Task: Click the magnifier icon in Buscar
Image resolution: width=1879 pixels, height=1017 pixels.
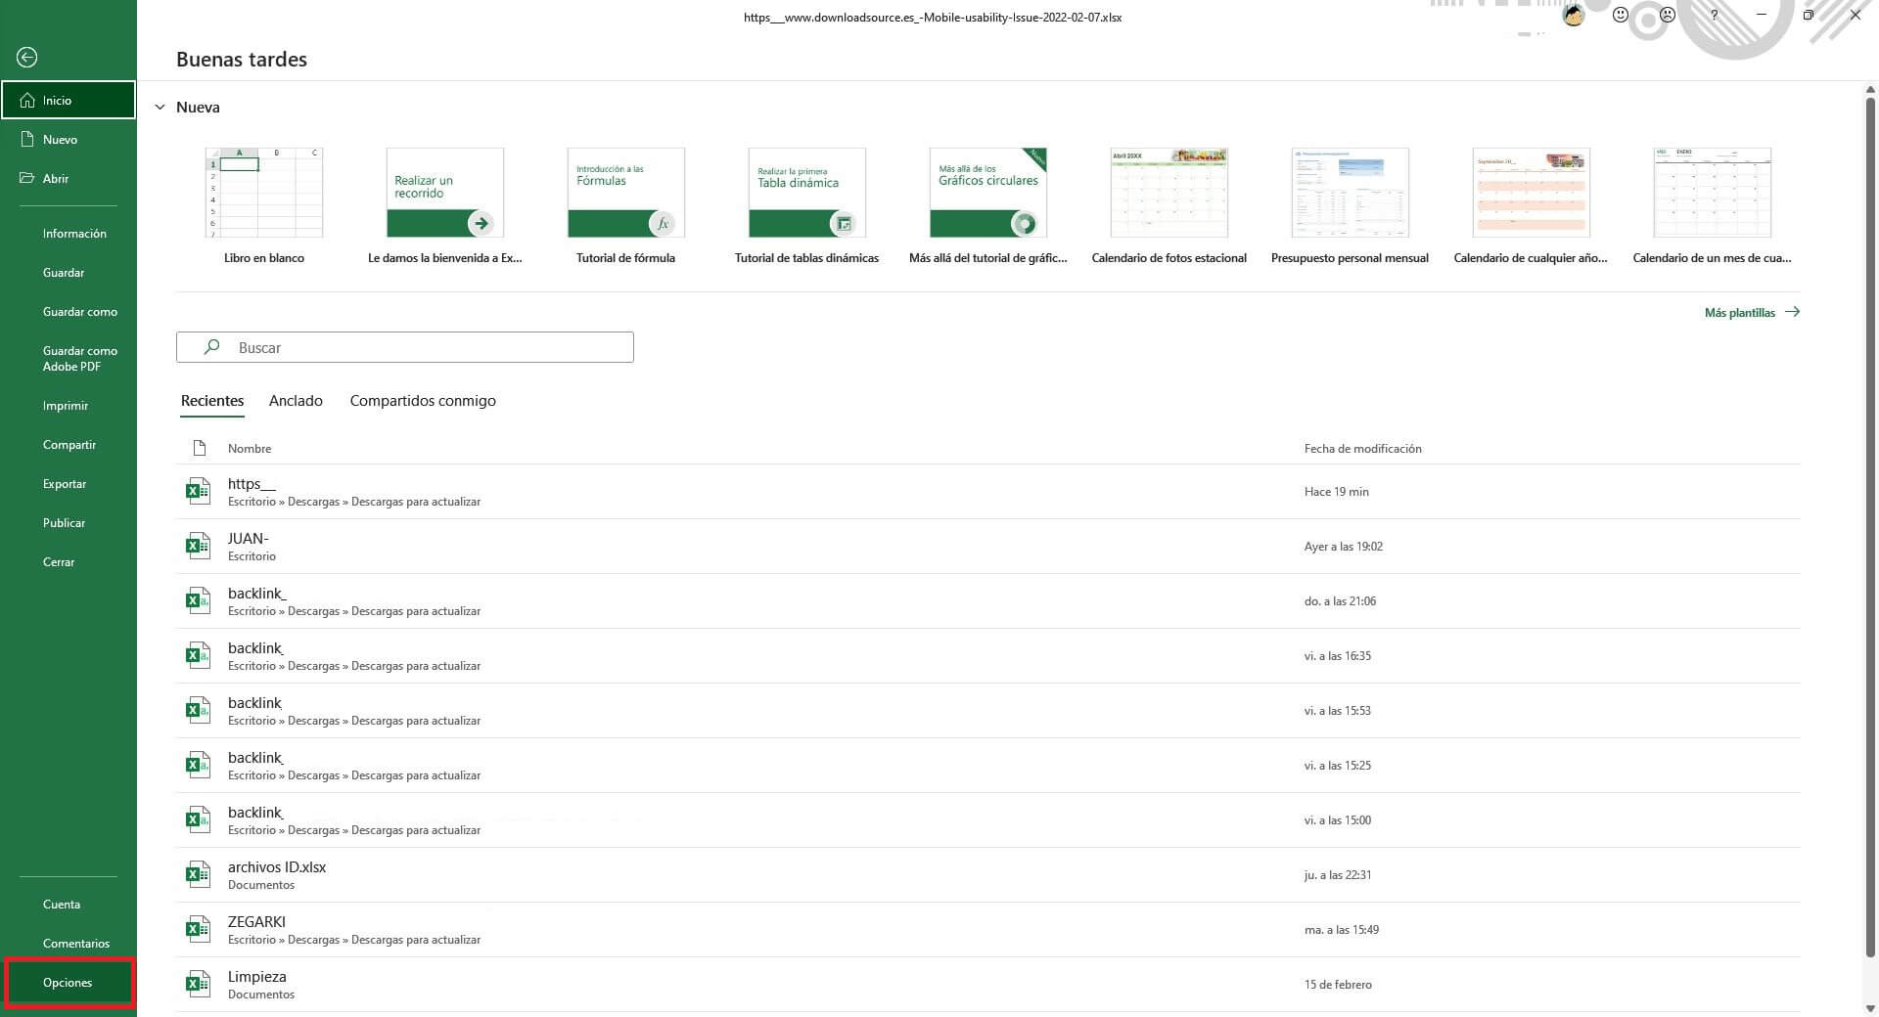Action: 211,347
